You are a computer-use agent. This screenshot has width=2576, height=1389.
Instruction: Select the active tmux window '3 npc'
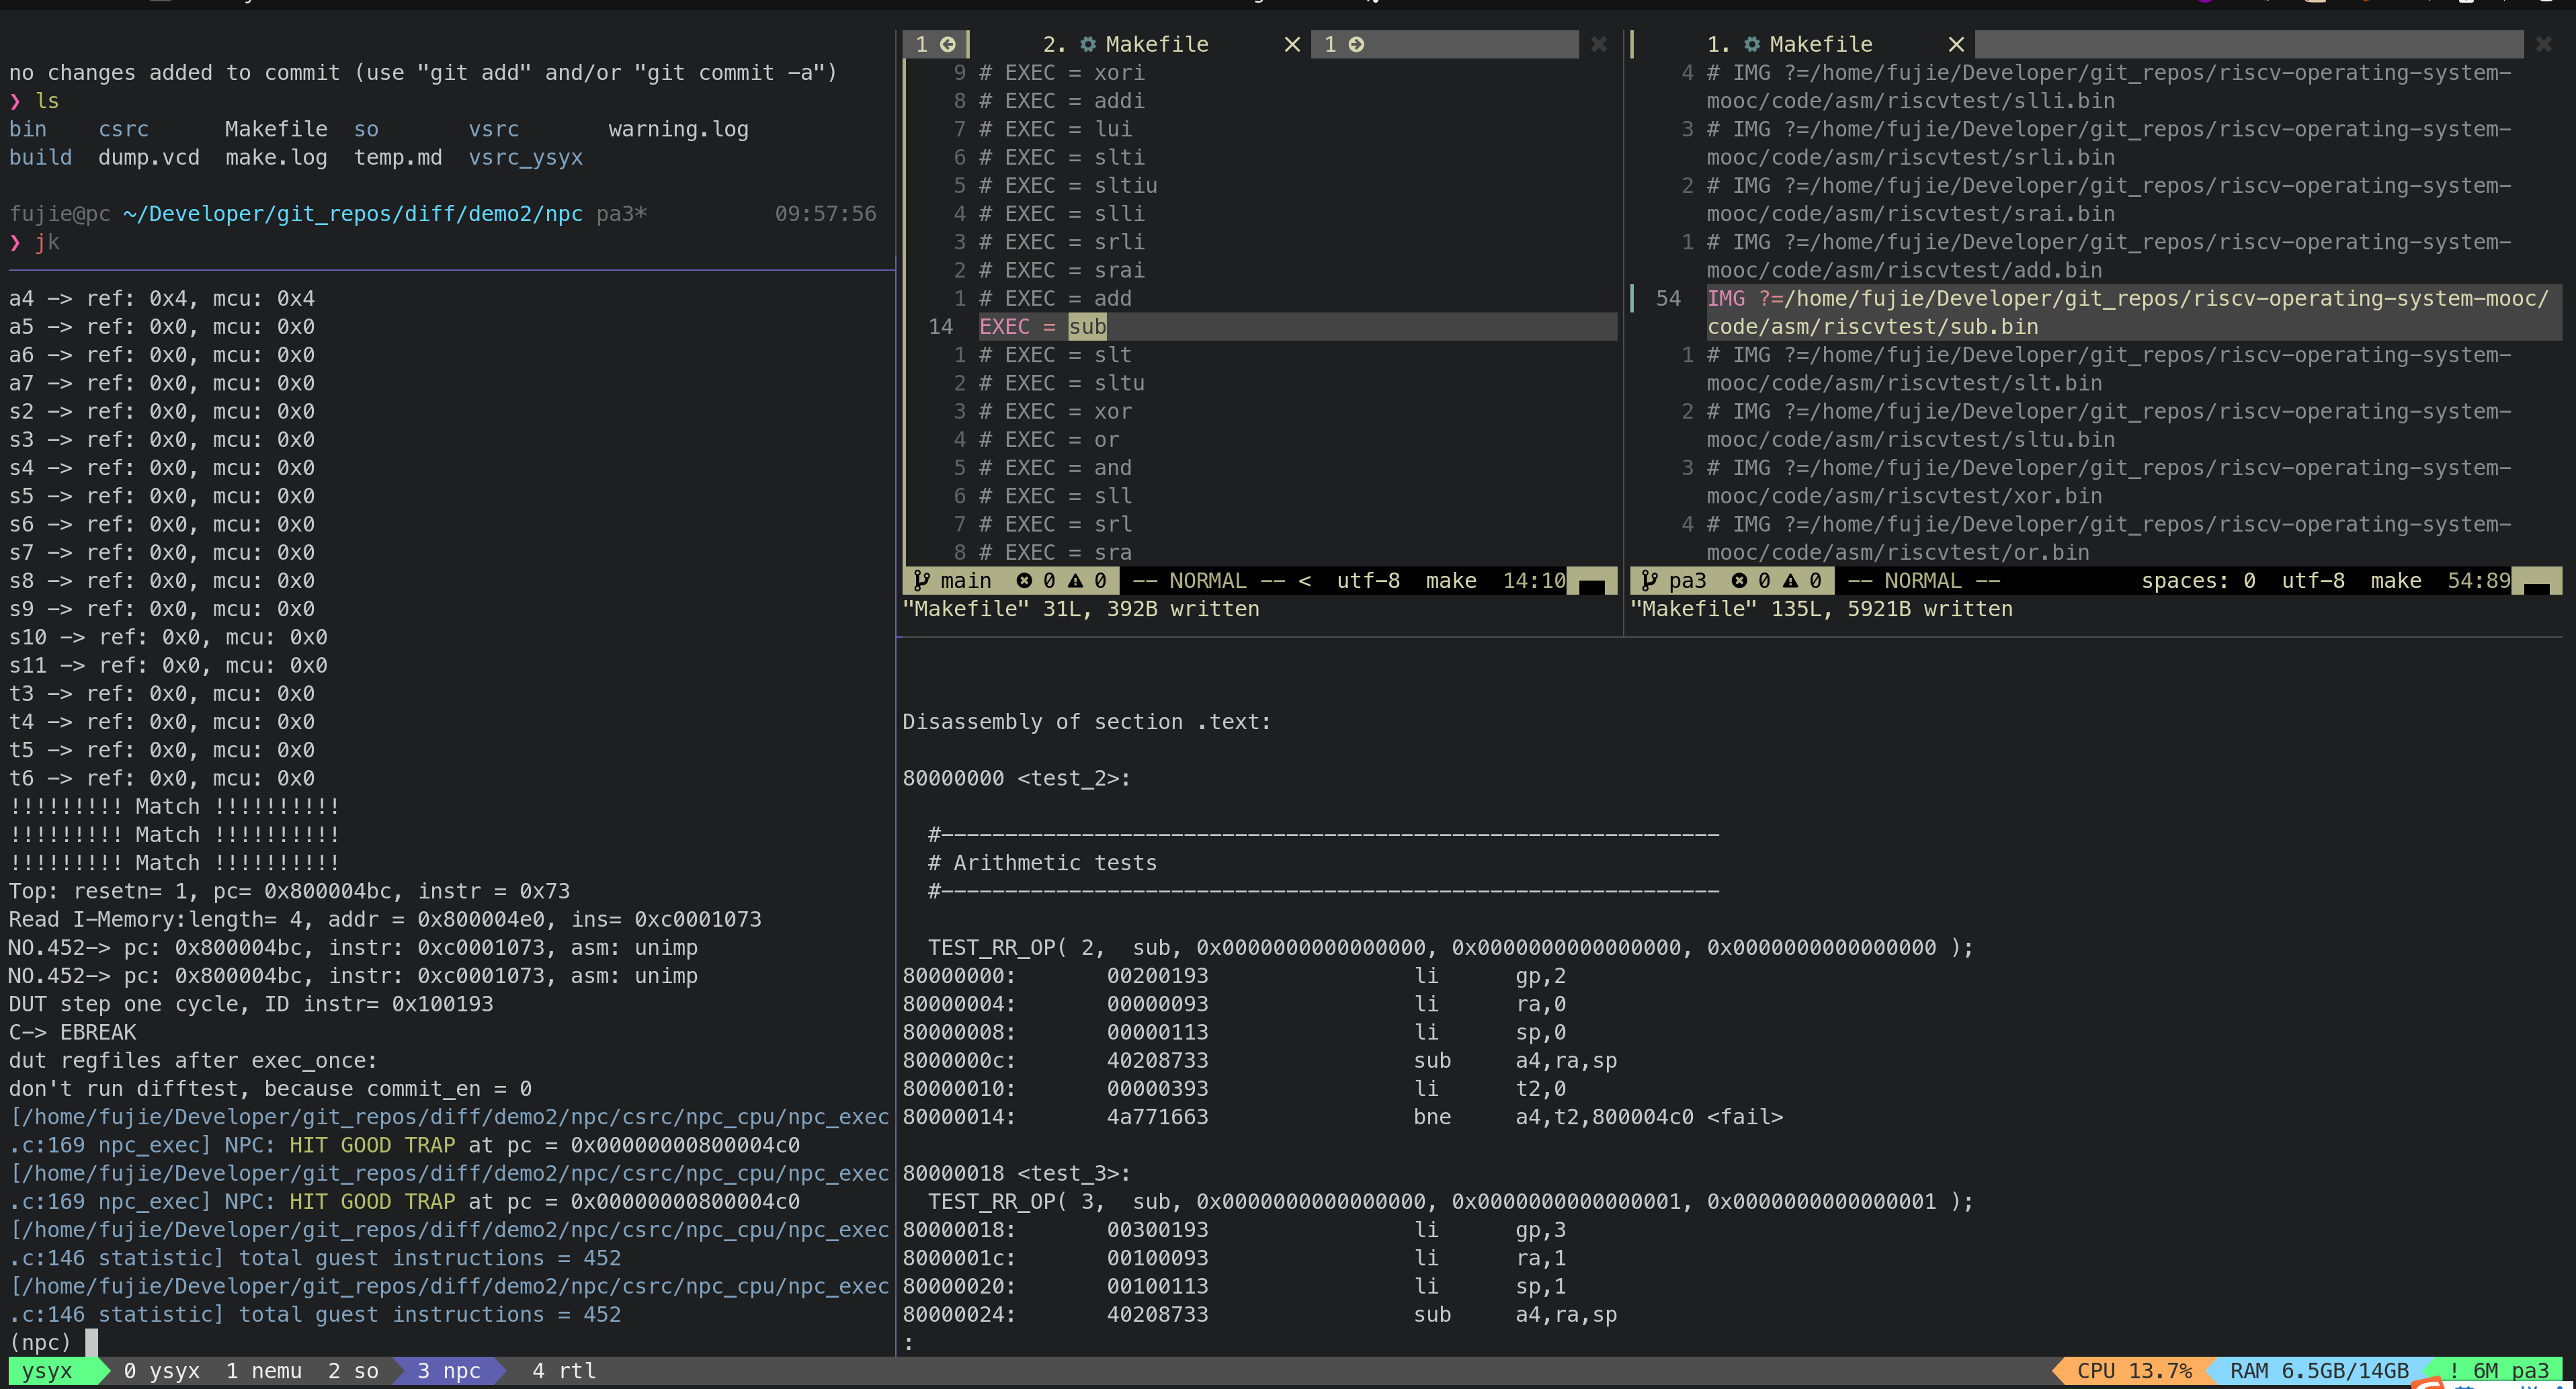[x=449, y=1371]
